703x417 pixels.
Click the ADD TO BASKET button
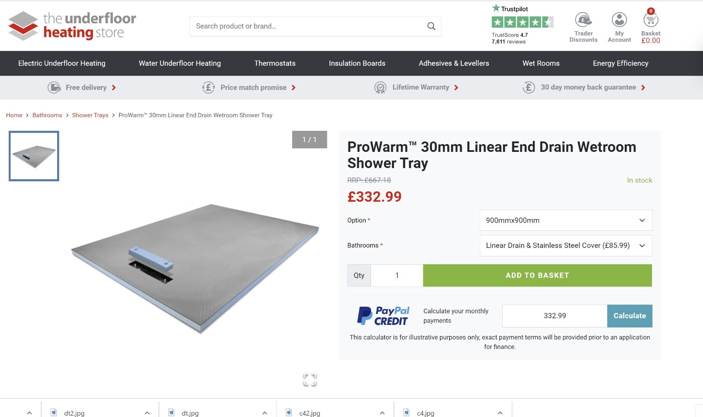click(x=537, y=275)
